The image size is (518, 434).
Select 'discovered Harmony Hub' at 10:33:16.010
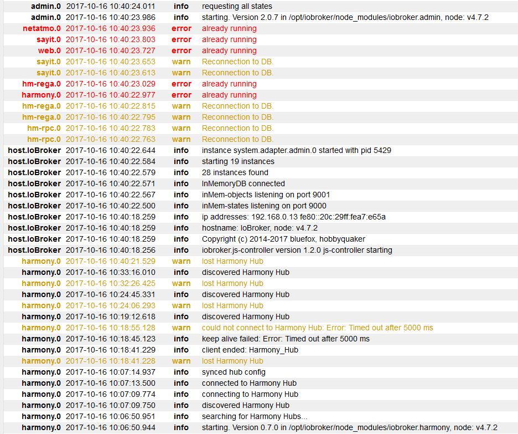[x=246, y=272]
